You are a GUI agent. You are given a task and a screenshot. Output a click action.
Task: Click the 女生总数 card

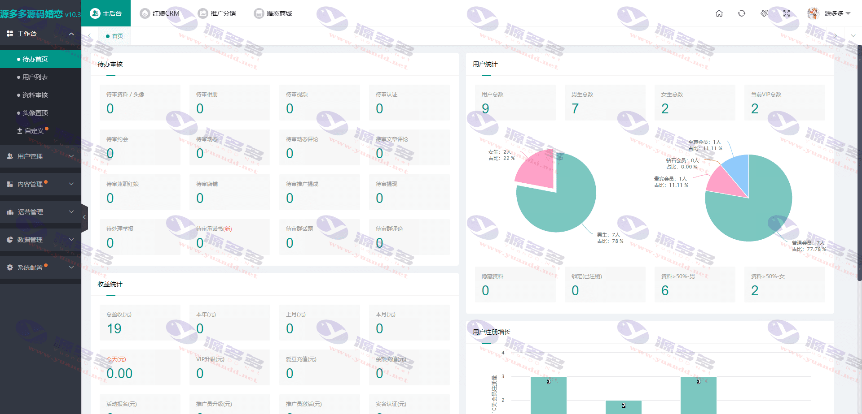[x=695, y=103]
